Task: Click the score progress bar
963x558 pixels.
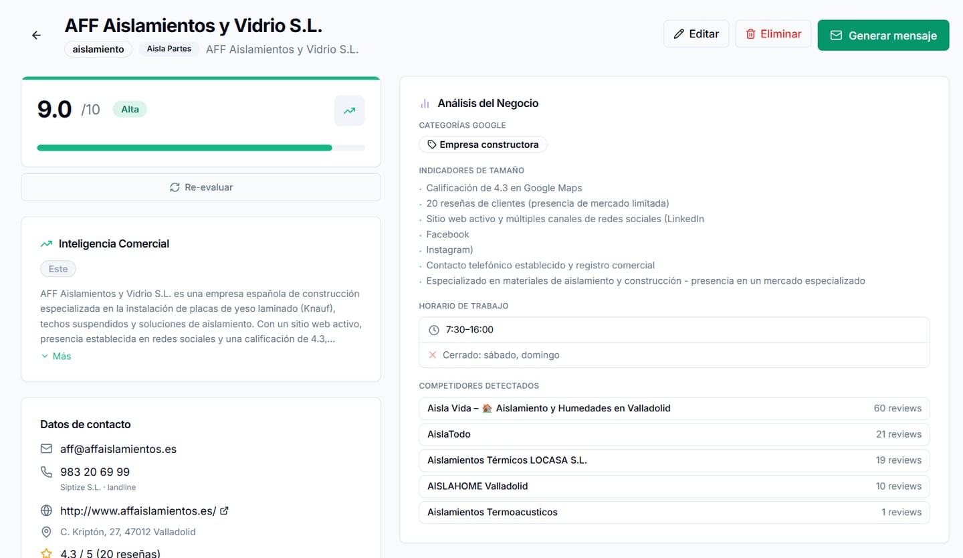Action: [201, 148]
